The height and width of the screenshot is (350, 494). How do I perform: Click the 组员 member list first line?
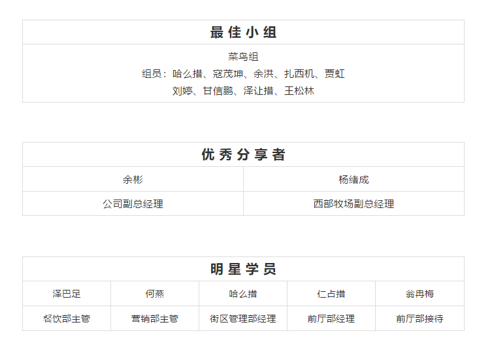[x=243, y=74]
